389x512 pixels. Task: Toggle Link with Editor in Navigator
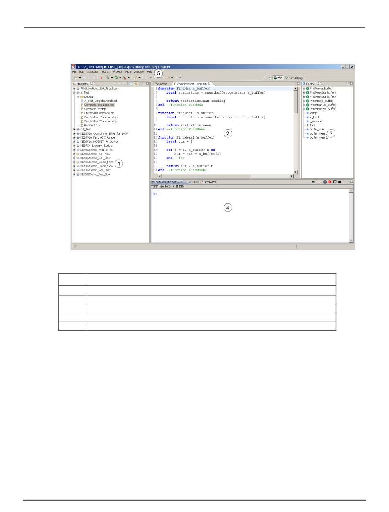point(136,83)
